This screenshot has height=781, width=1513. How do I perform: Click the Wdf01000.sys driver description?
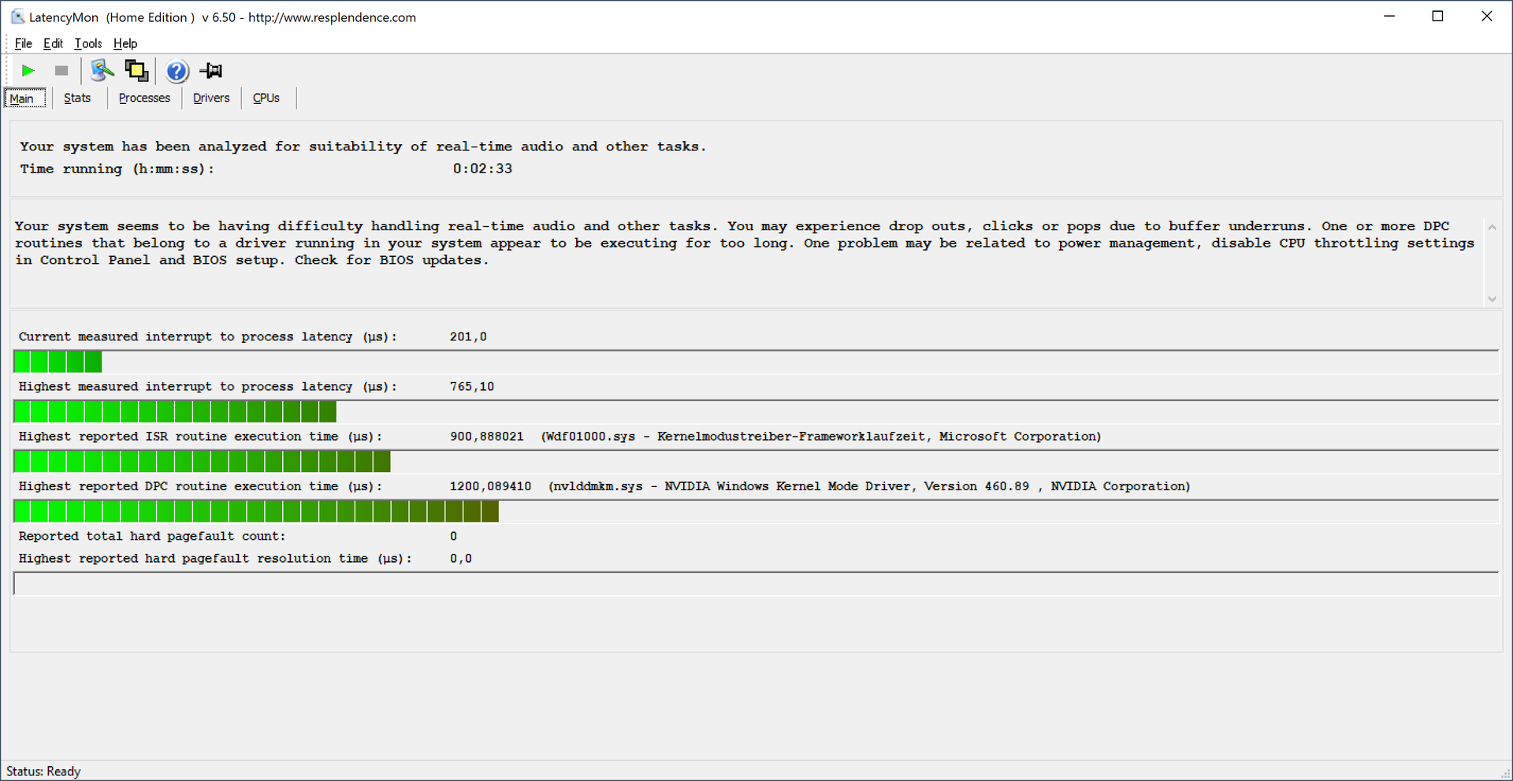click(x=821, y=436)
